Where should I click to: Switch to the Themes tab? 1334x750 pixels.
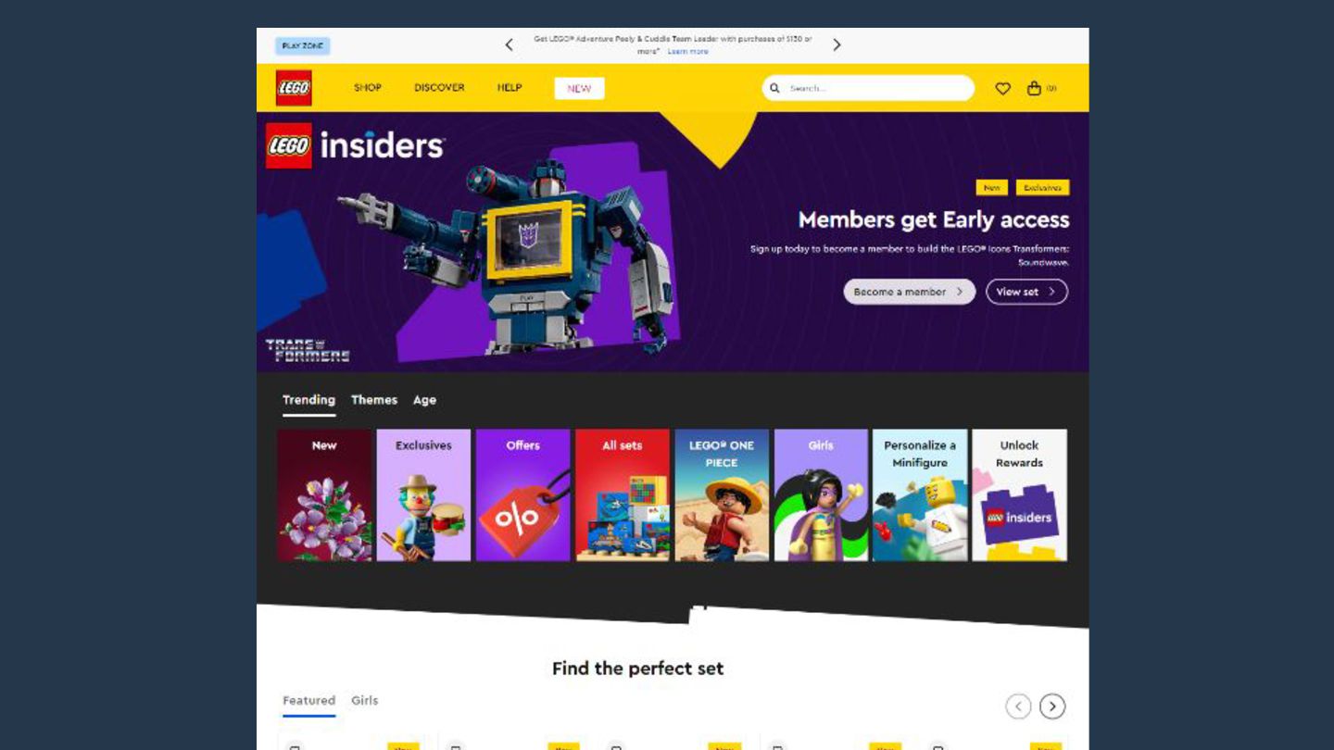[x=374, y=400]
